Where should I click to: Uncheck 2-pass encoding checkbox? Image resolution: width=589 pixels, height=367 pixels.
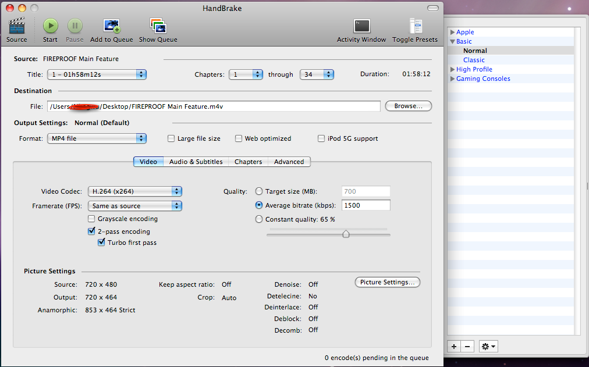tap(91, 231)
